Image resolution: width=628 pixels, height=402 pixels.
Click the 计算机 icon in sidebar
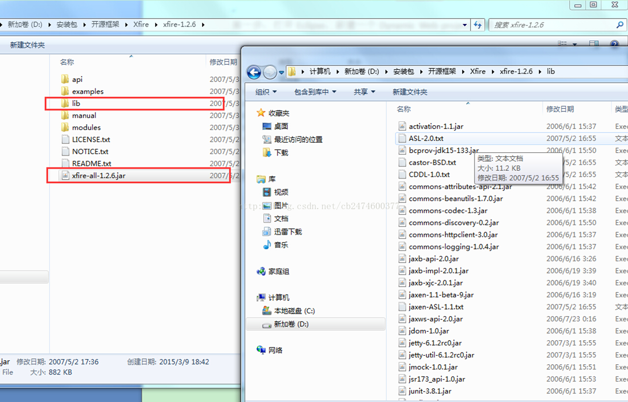(x=261, y=298)
